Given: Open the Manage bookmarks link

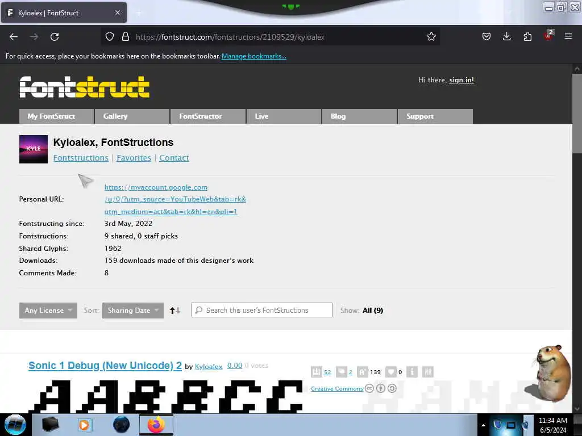Looking at the screenshot, I should click(254, 56).
